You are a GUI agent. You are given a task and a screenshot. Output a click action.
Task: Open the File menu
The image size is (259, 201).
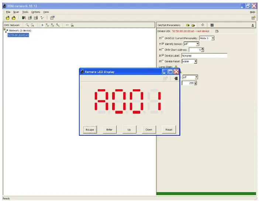click(x=8, y=12)
